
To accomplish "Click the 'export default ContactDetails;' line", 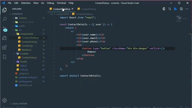I will click(80, 76).
